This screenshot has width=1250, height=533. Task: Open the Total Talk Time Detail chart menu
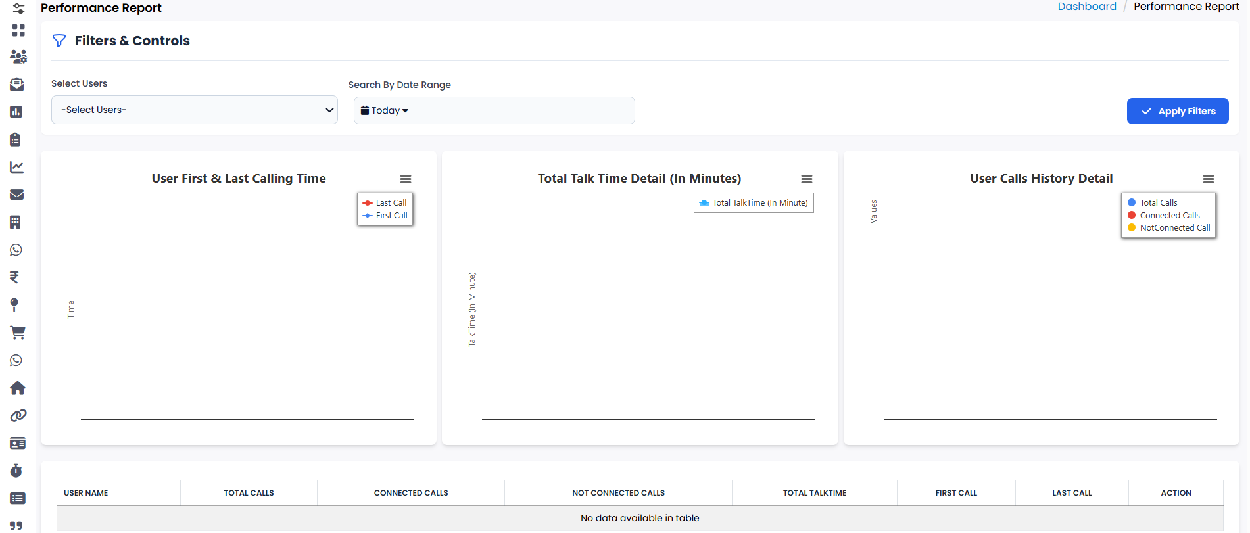807,179
